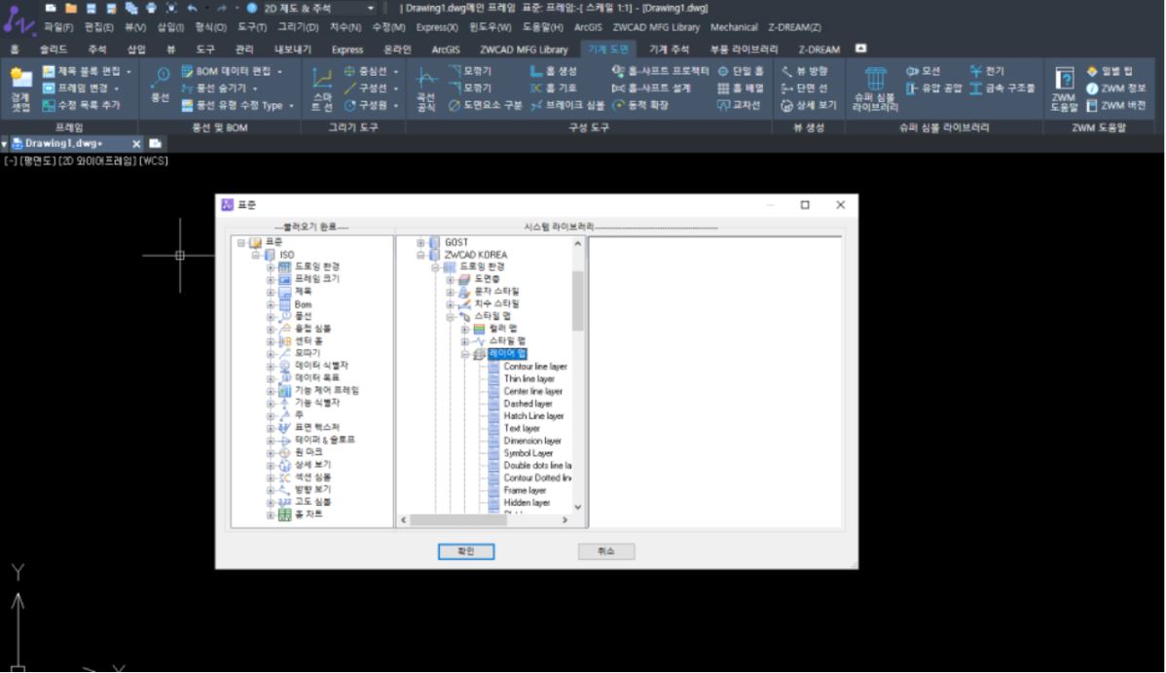Screen dimensions: 1166x673
Task: Select the Dimension layer item
Action: (x=532, y=441)
